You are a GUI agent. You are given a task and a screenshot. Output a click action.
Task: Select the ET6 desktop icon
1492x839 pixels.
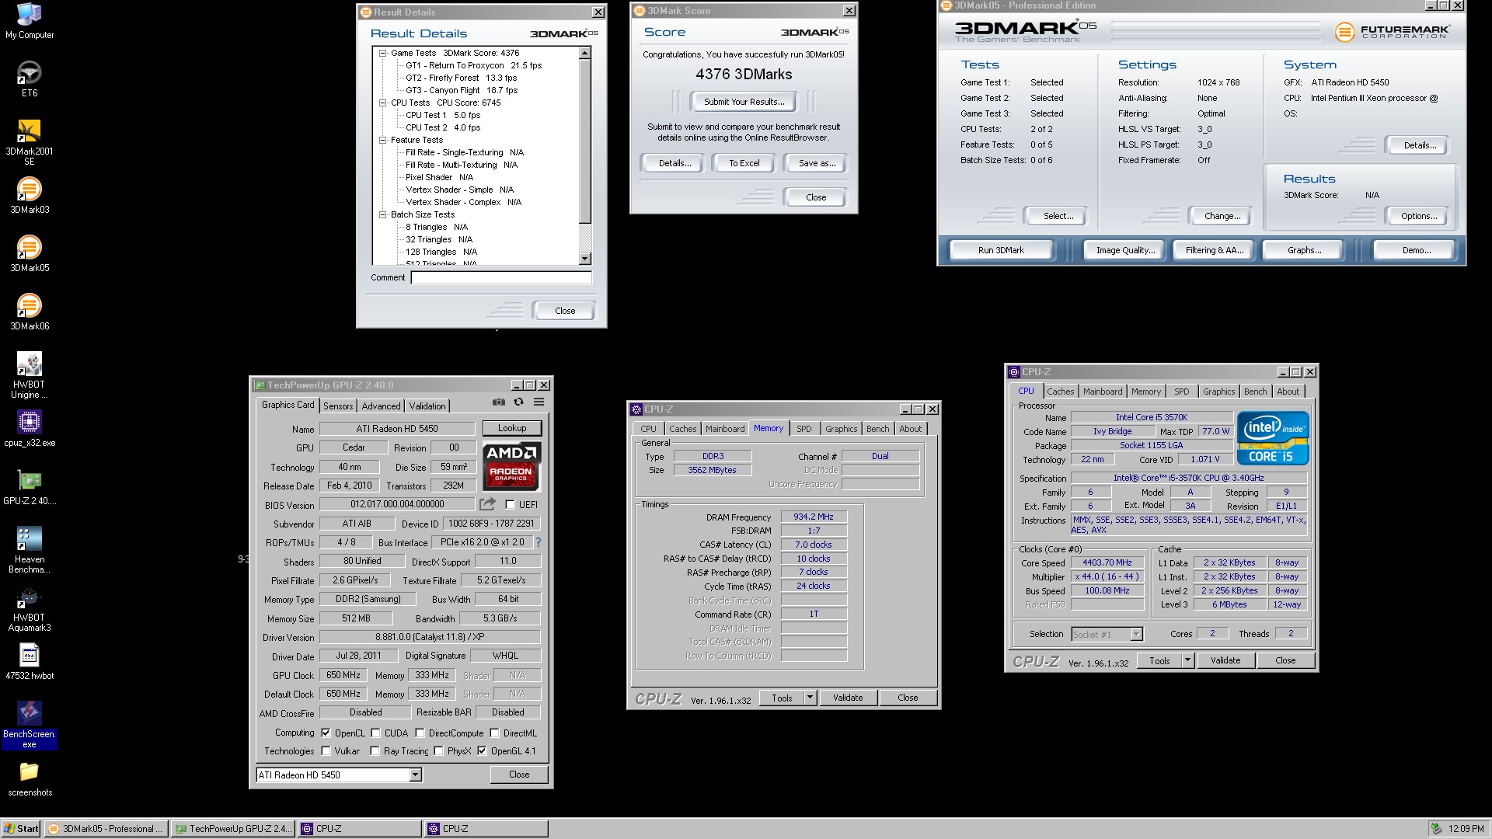[x=30, y=78]
